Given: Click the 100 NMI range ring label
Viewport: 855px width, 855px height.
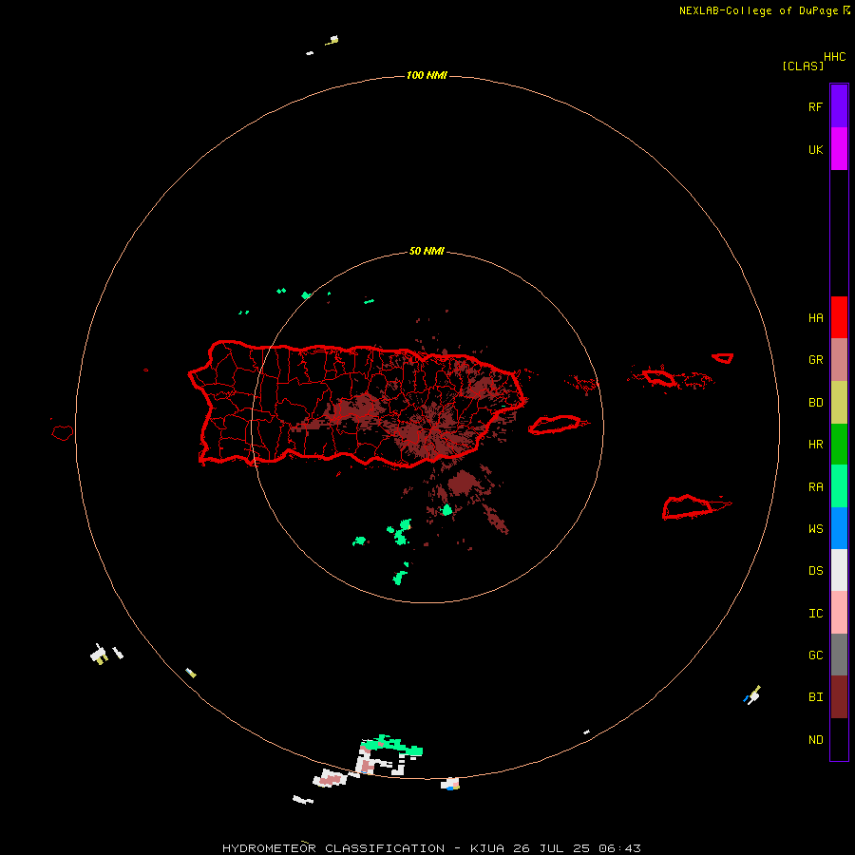Looking at the screenshot, I should pos(427,75).
